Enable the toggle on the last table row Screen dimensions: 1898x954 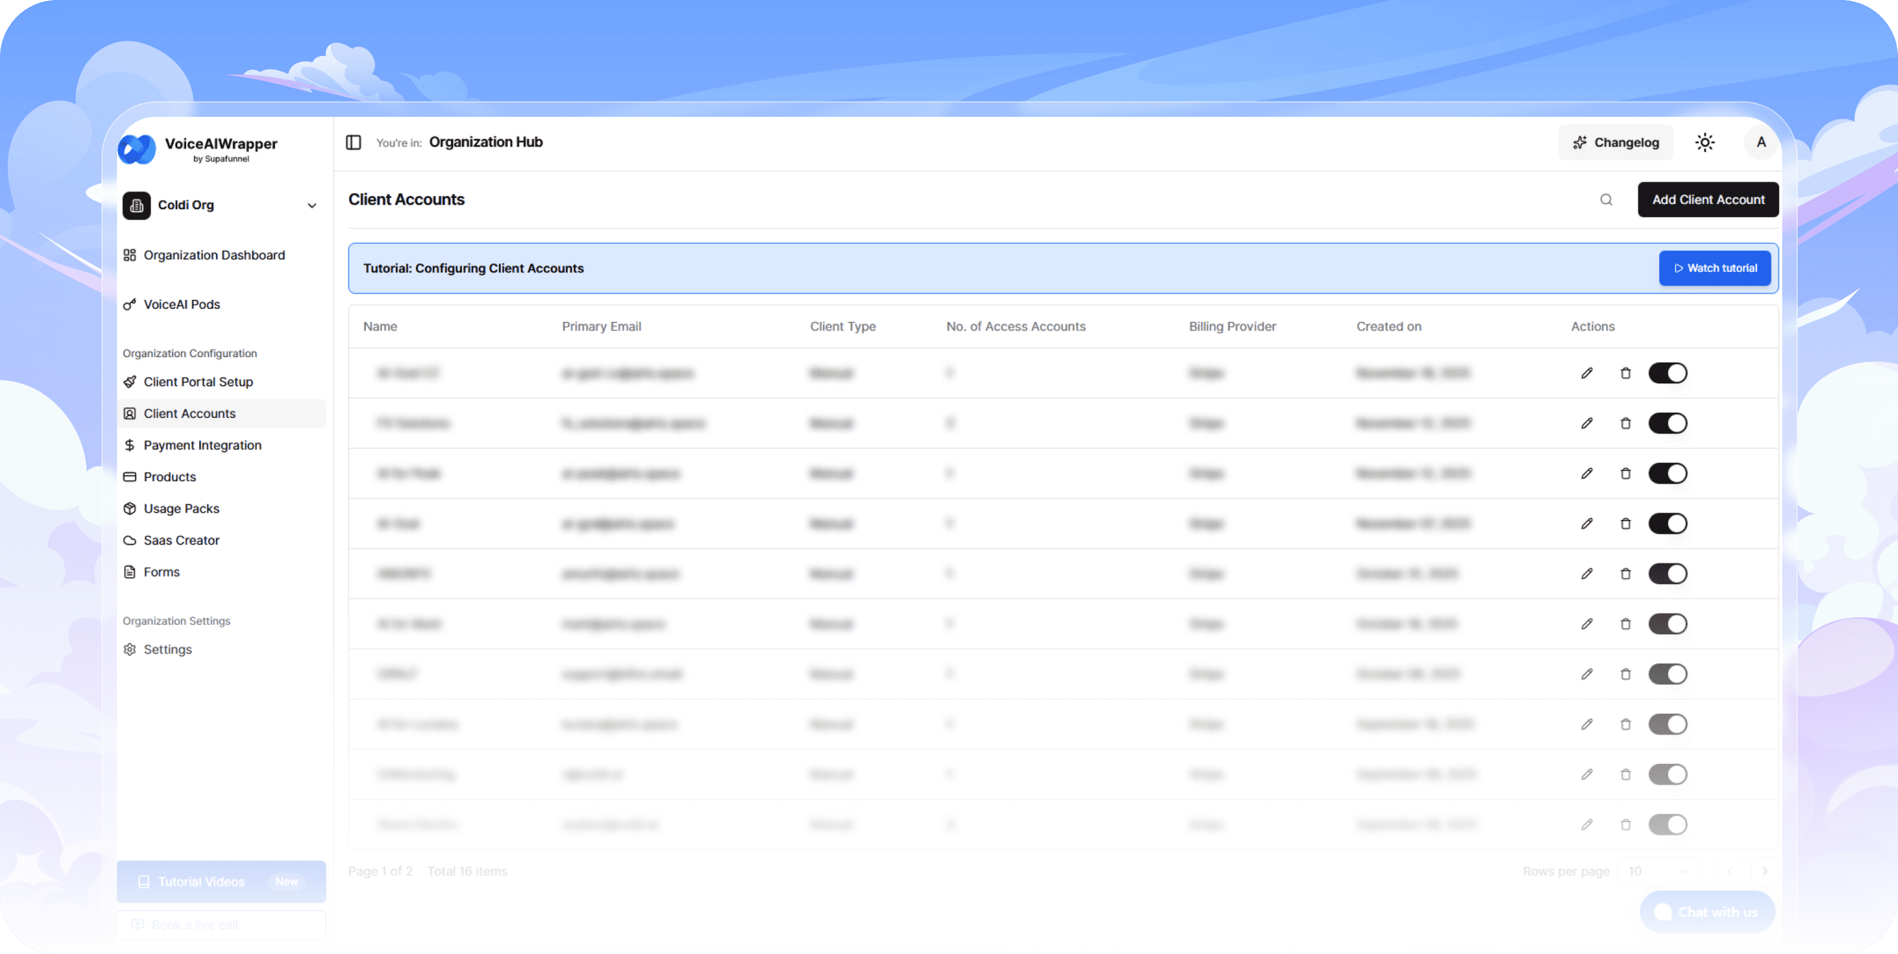(1668, 825)
